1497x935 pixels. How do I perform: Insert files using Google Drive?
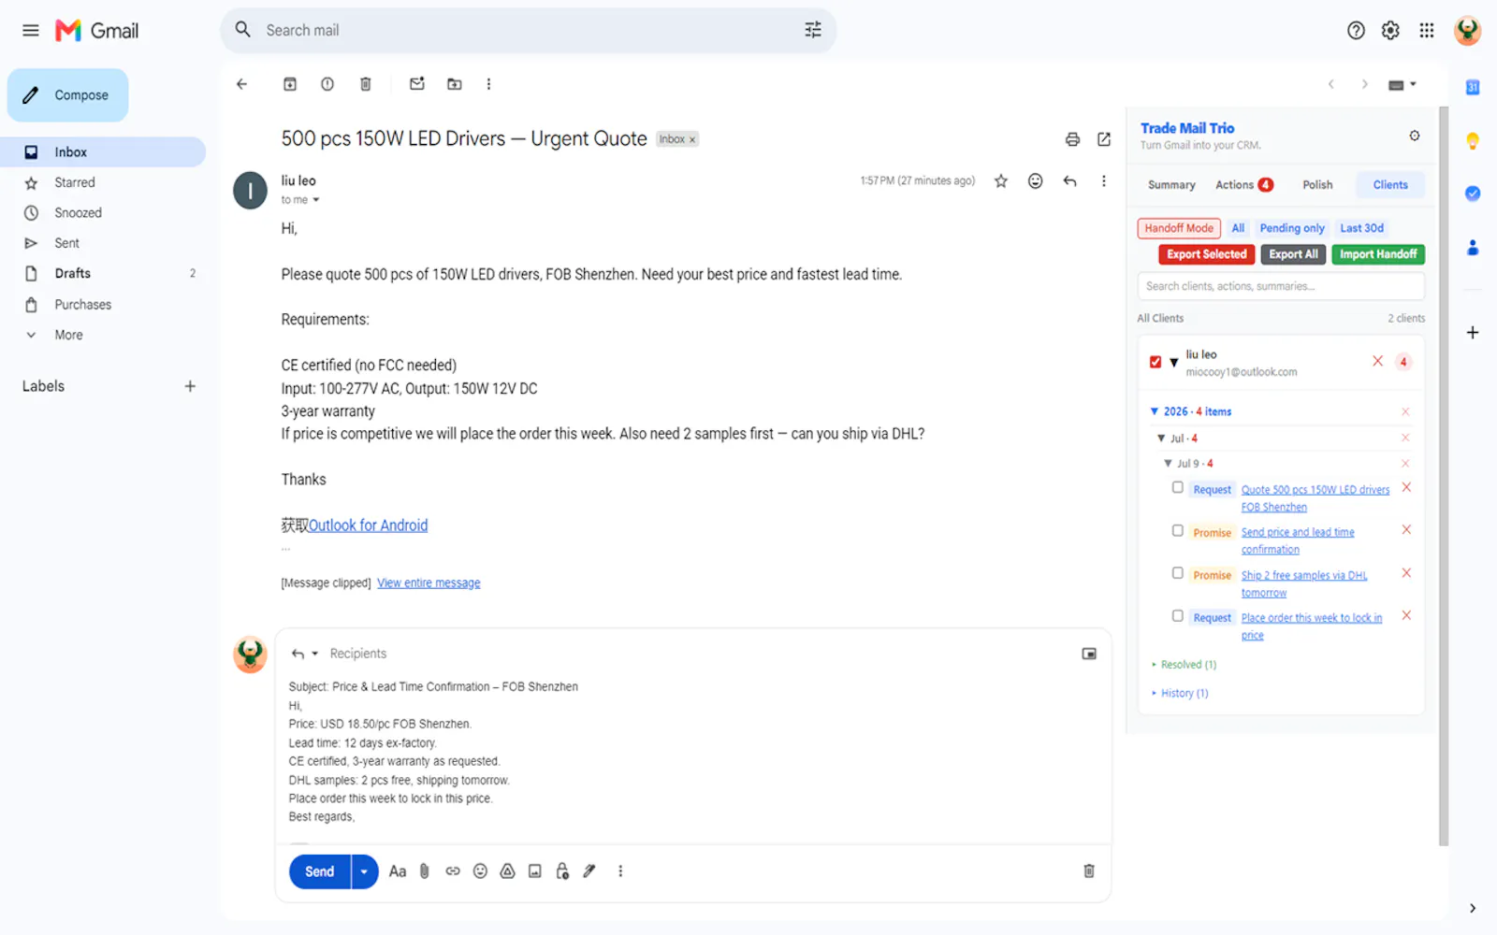[507, 871]
